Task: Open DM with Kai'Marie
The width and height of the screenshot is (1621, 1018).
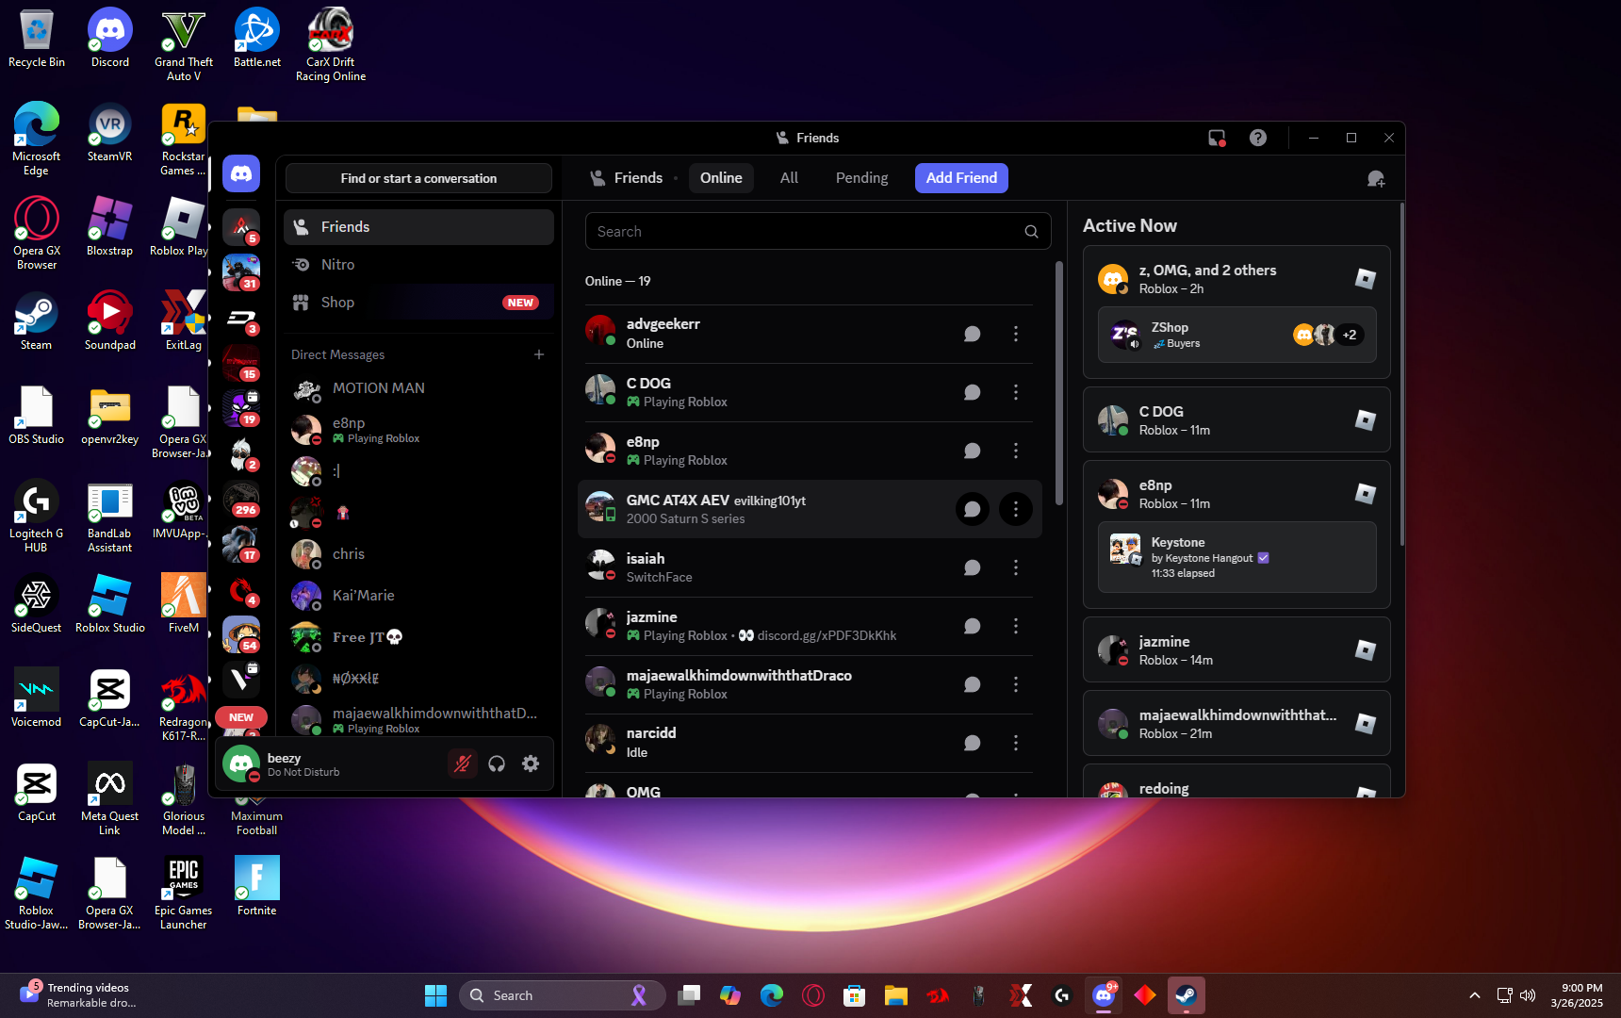Action: click(418, 596)
